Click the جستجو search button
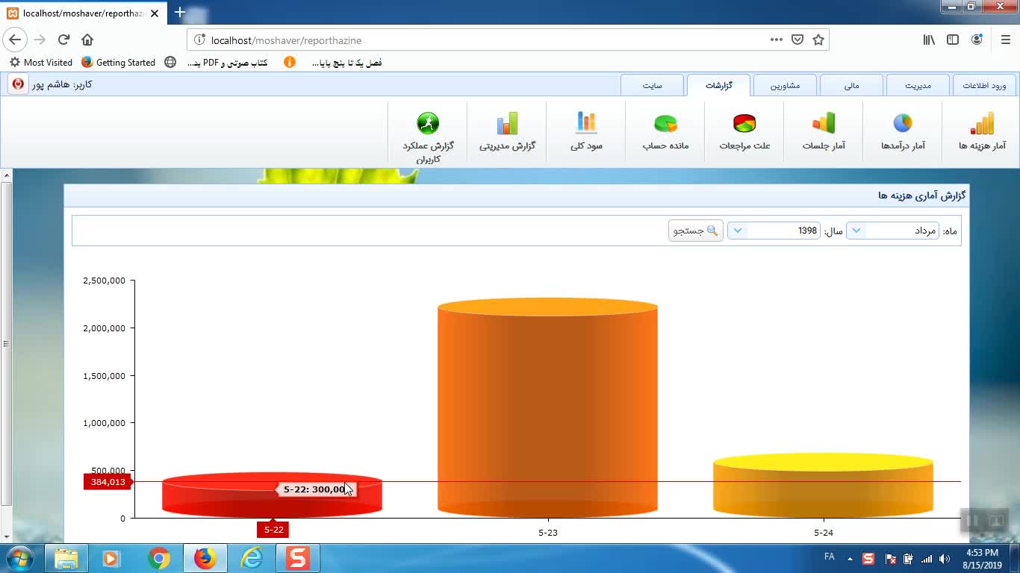 pyautogui.click(x=695, y=231)
